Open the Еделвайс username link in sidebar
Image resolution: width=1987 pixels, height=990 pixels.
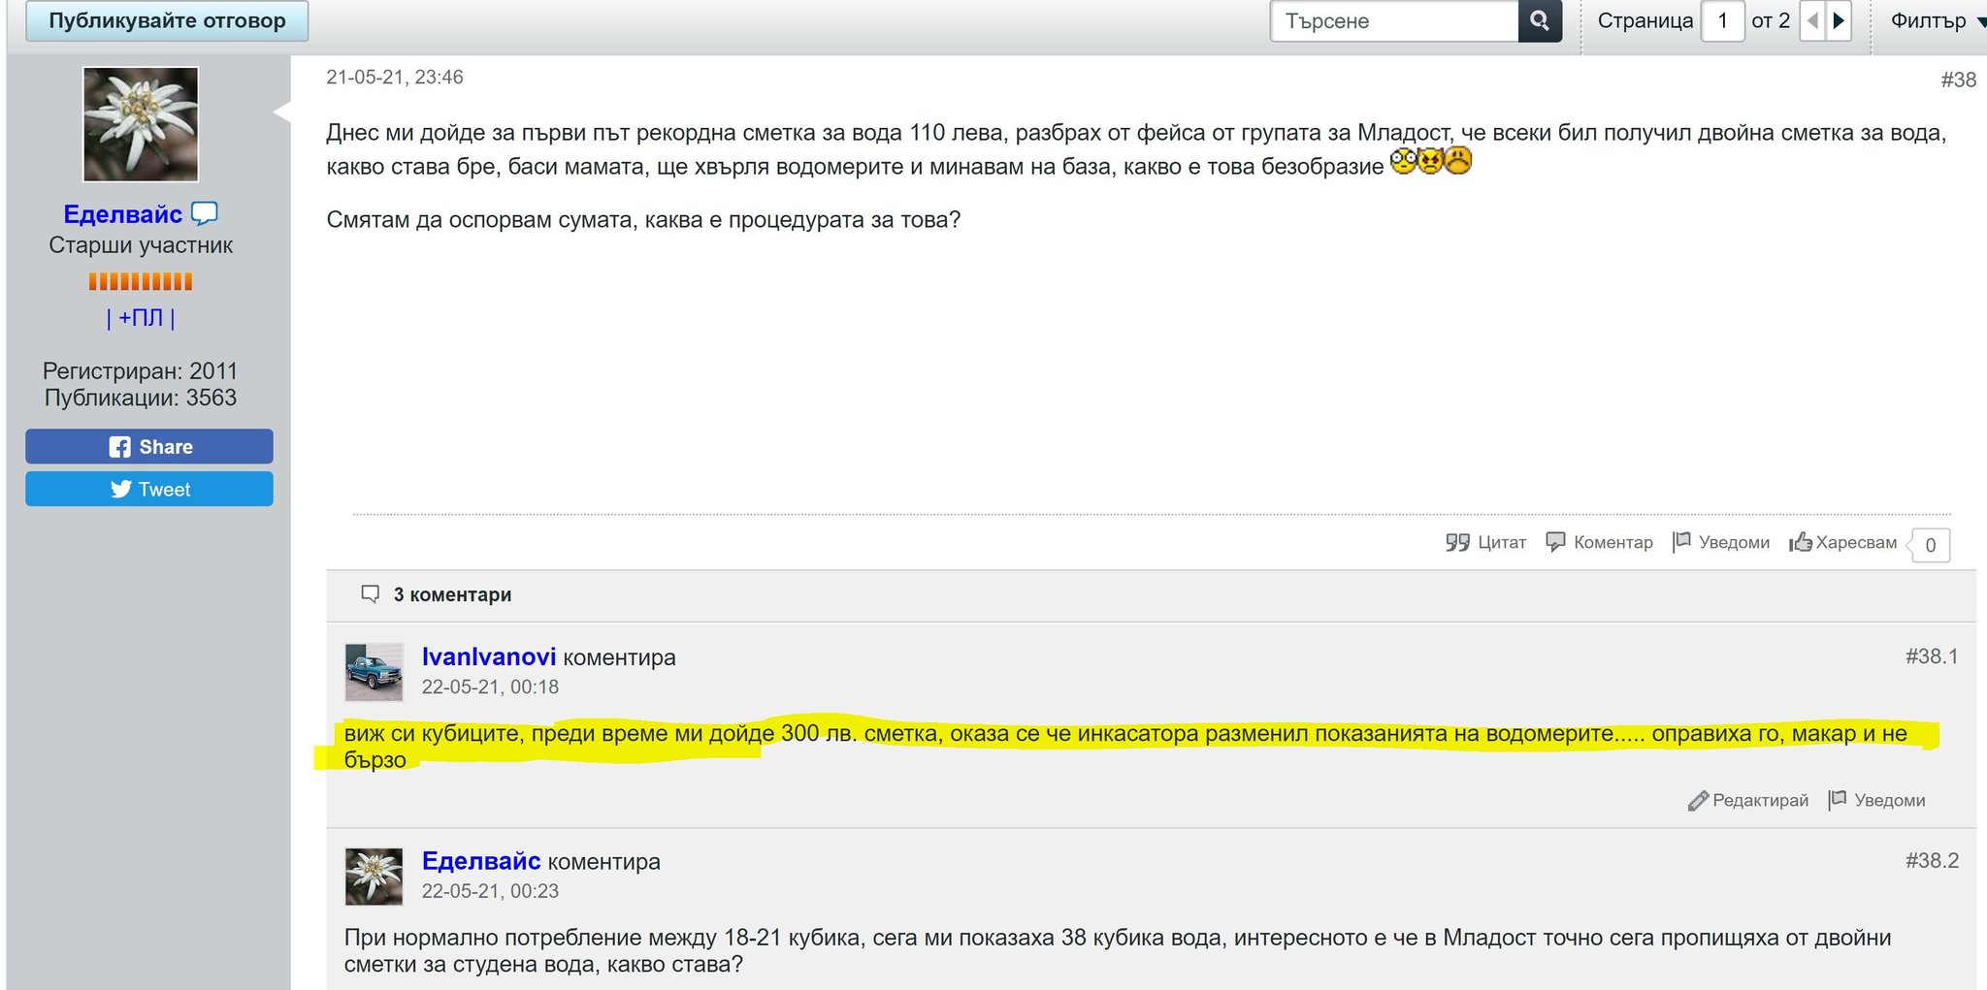pos(123,214)
